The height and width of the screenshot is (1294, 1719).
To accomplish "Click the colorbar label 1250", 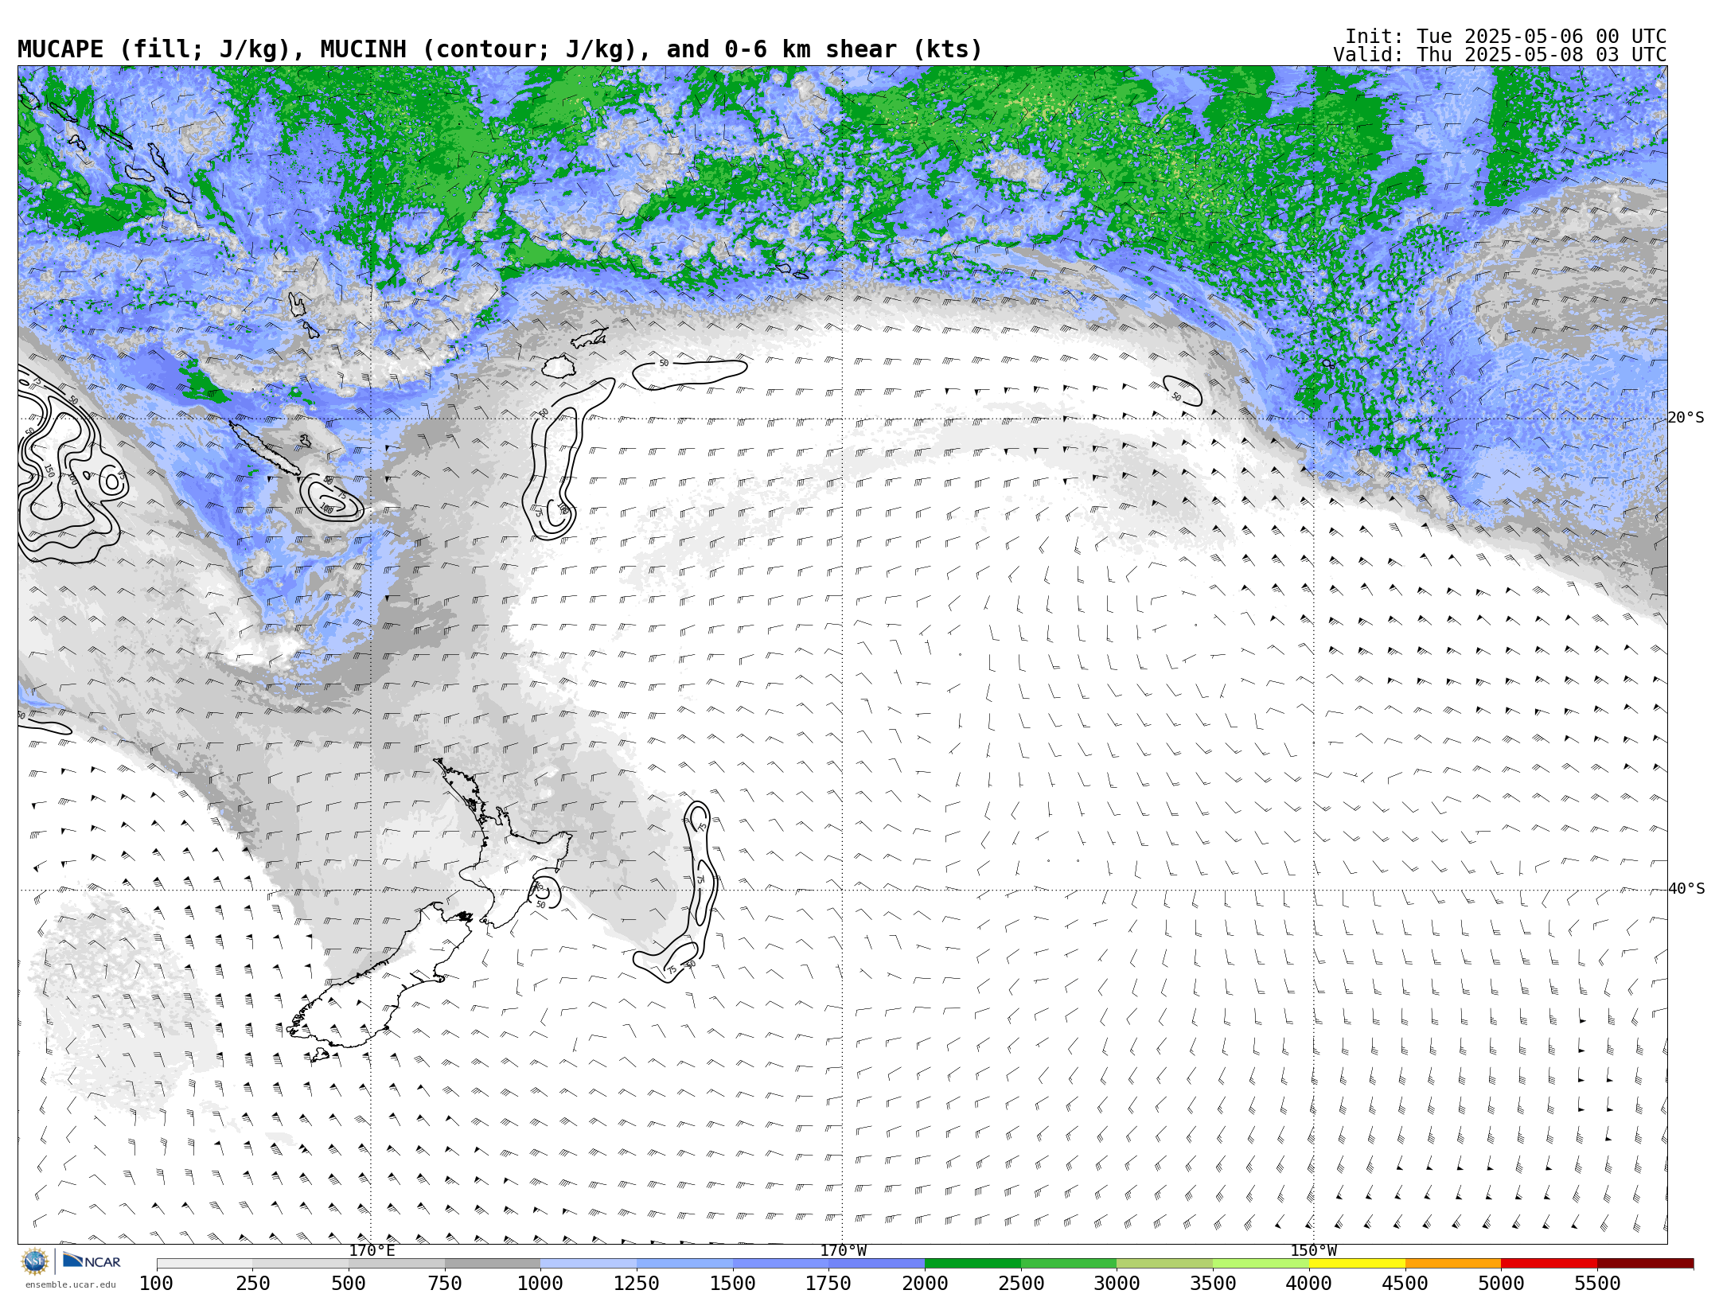I will point(637,1284).
